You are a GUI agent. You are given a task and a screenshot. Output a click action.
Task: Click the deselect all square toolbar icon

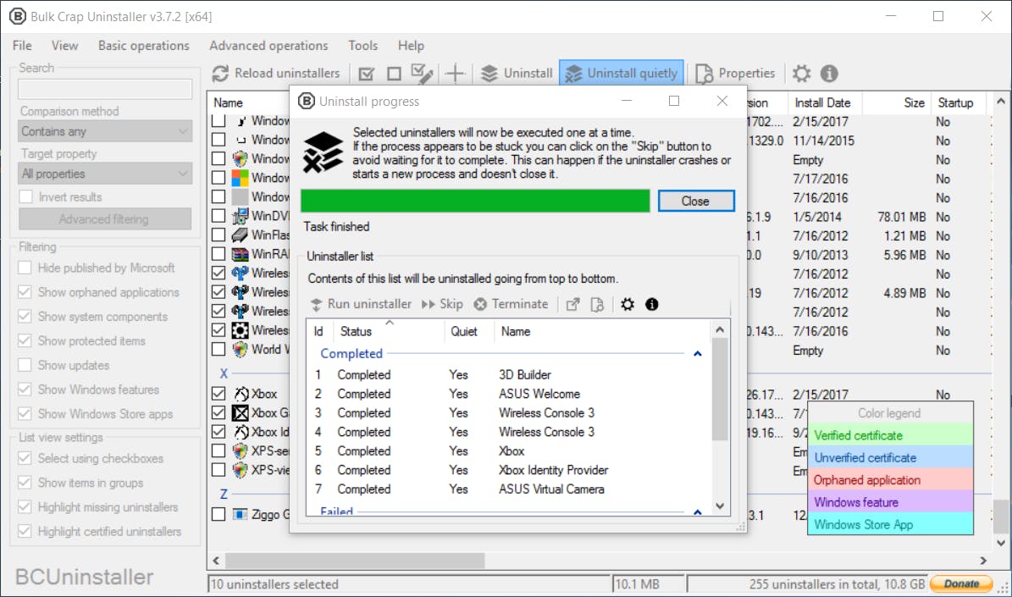pos(394,74)
